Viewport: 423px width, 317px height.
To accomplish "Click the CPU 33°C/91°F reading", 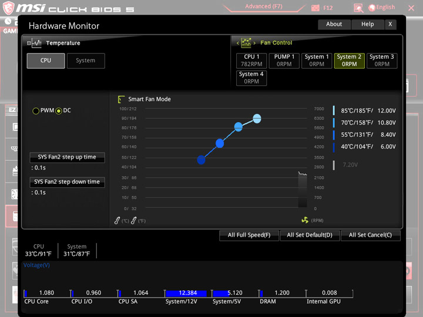I will 38,251.
